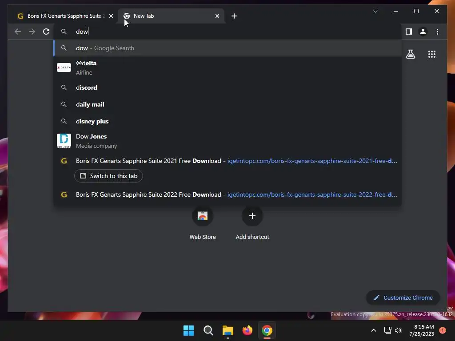Click the search icon beside discord
The width and height of the screenshot is (455, 341).
[x=64, y=87]
